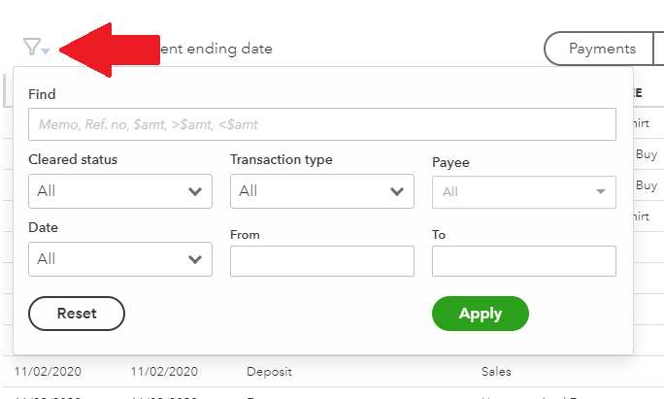
Task: Click into the To date field
Action: pyautogui.click(x=523, y=260)
